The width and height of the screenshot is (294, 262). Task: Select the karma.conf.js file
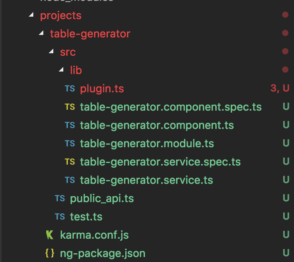click(94, 235)
